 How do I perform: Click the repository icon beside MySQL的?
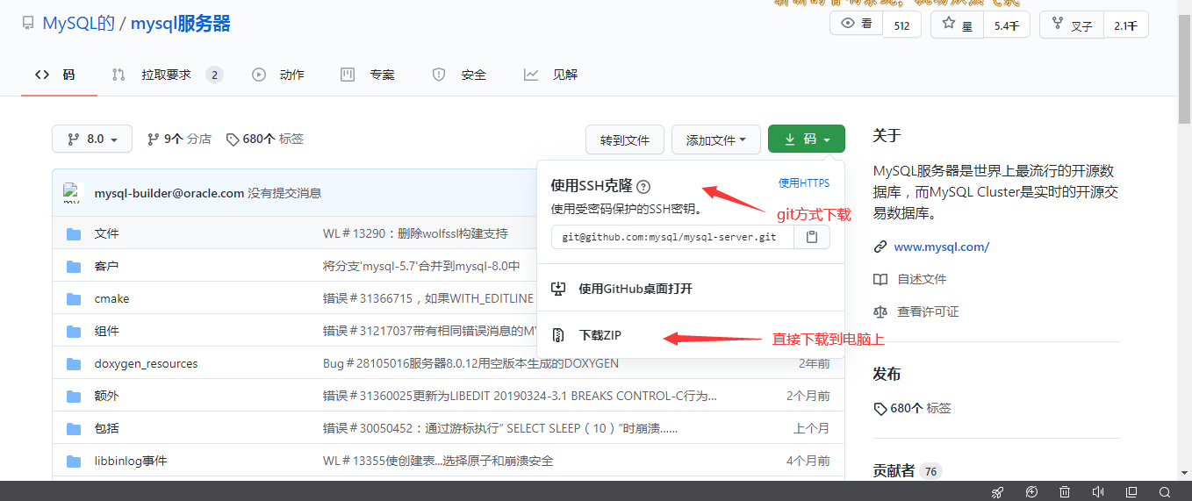(x=28, y=24)
